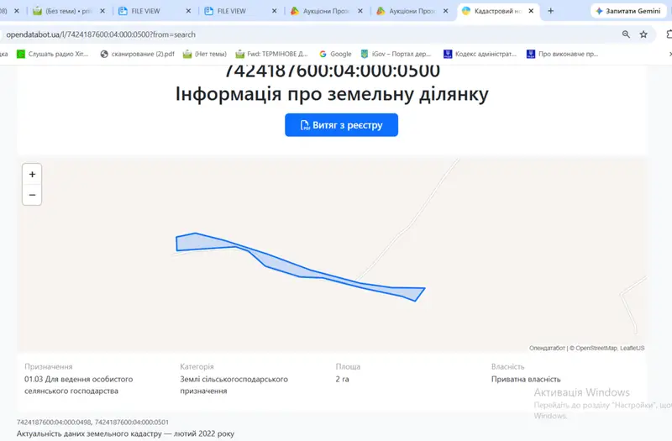Open the extensions puzzle icon
Viewport: 672px width, 441px height.
pyautogui.click(x=669, y=34)
